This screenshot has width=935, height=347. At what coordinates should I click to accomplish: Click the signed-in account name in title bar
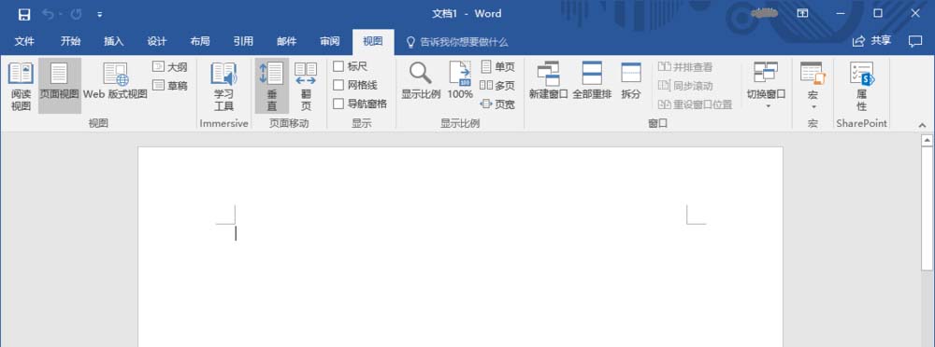coord(765,13)
